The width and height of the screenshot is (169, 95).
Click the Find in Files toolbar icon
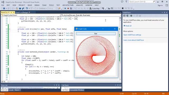click(59, 8)
